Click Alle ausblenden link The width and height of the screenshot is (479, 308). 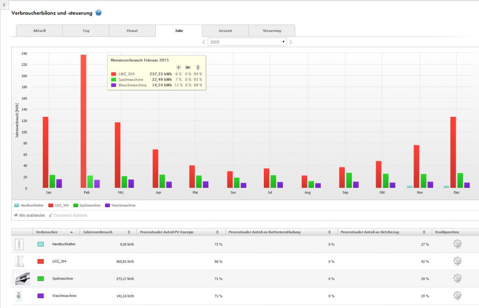29,215
